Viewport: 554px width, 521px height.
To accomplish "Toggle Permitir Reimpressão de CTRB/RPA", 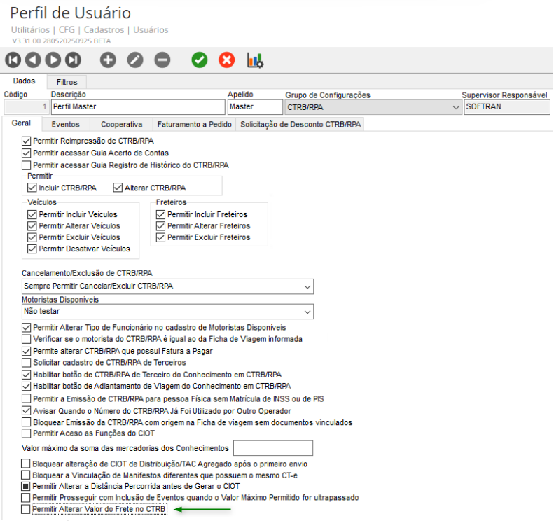I will pyautogui.click(x=26, y=141).
